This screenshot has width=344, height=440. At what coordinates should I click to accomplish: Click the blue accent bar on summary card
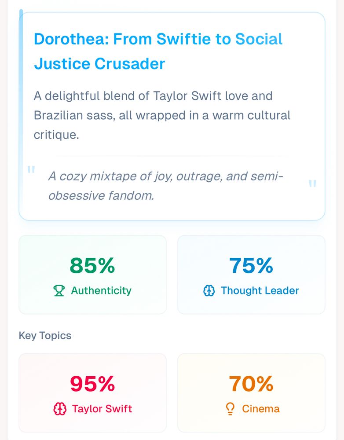[21, 84]
